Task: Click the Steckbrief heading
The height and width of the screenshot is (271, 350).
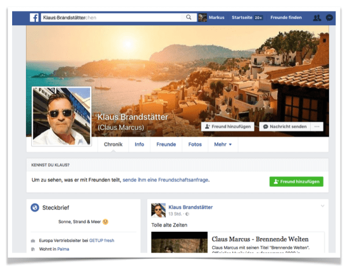Action: tap(56, 207)
